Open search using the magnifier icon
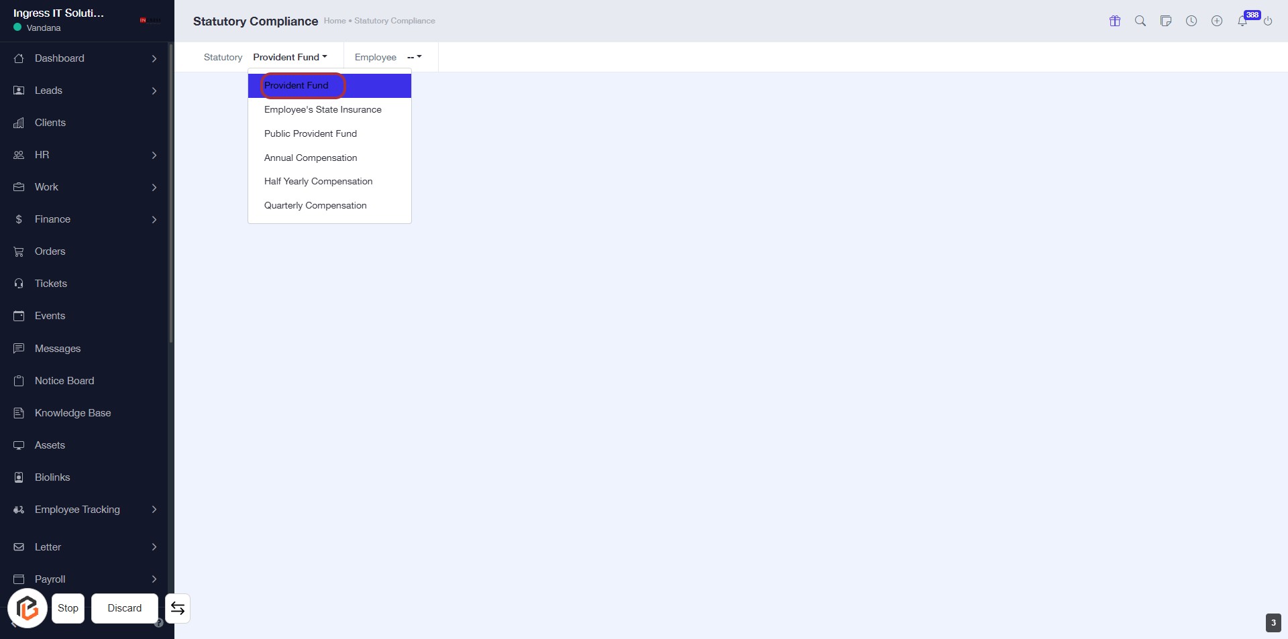1288x639 pixels. click(1140, 21)
